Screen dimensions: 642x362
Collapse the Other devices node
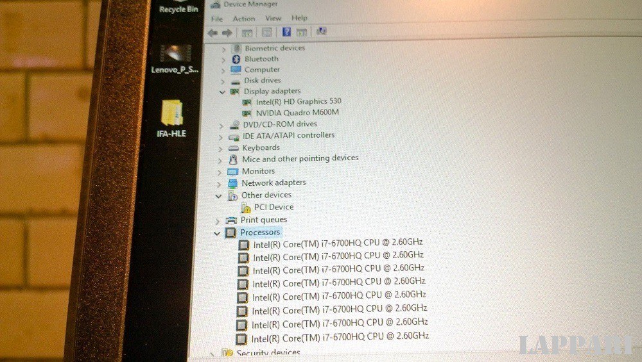coord(218,197)
